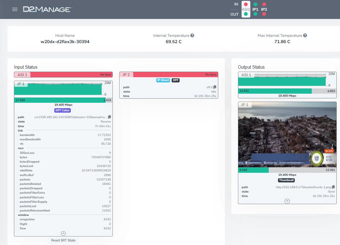The height and width of the screenshot is (245, 340).
Task: Select the IP1 port status indicator
Action: pos(255,9)
